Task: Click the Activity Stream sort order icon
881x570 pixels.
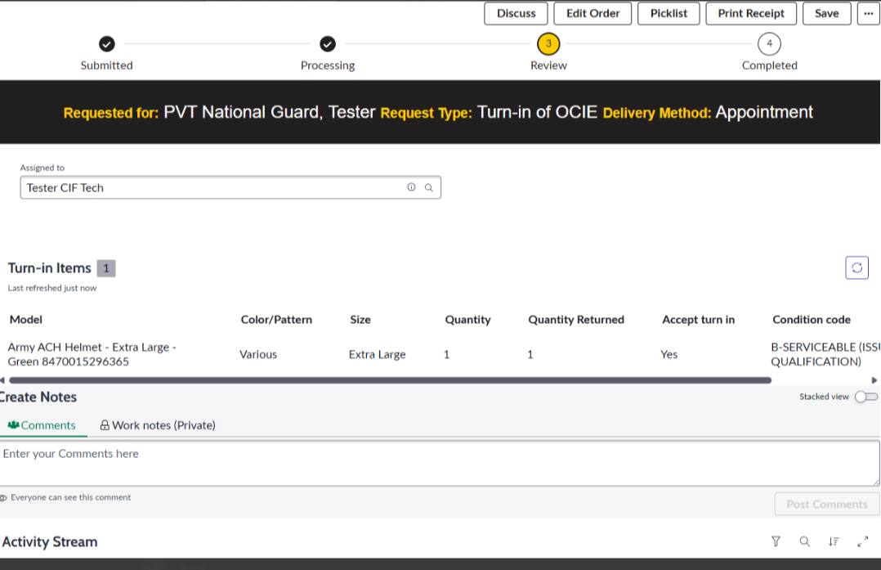Action: [x=834, y=541]
